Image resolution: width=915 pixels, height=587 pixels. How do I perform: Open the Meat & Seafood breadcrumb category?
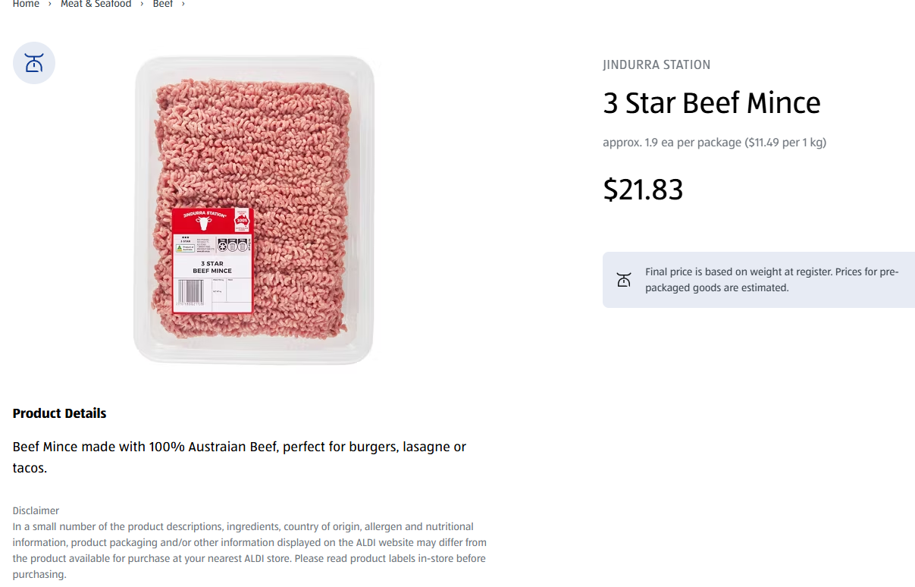tap(96, 5)
